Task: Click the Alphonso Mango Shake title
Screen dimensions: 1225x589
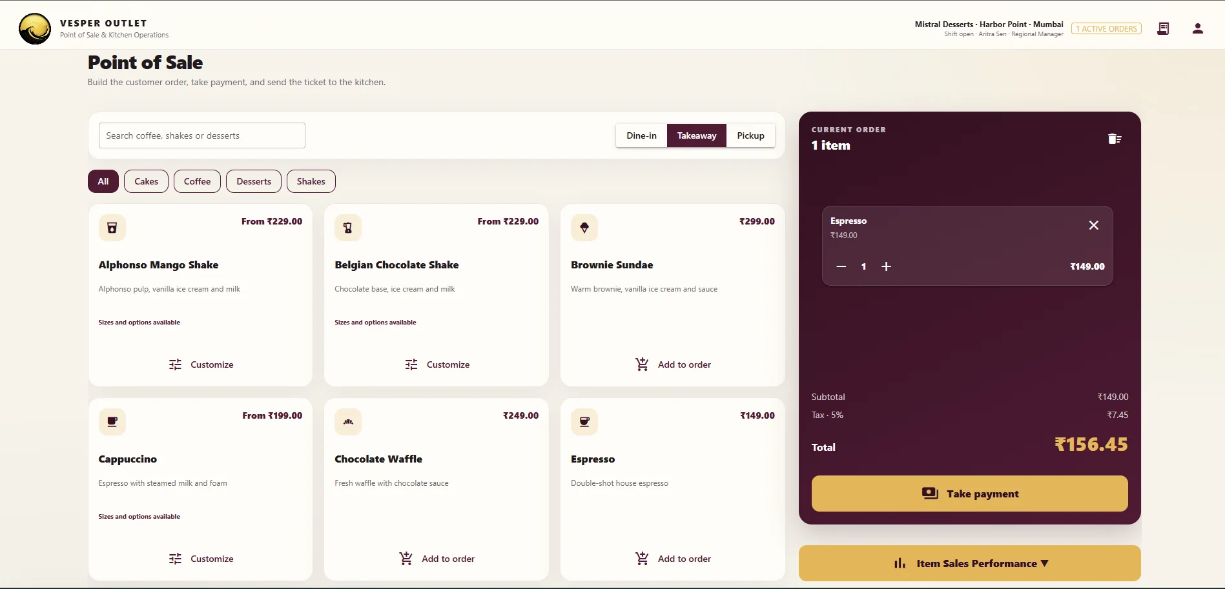Action: 158,265
